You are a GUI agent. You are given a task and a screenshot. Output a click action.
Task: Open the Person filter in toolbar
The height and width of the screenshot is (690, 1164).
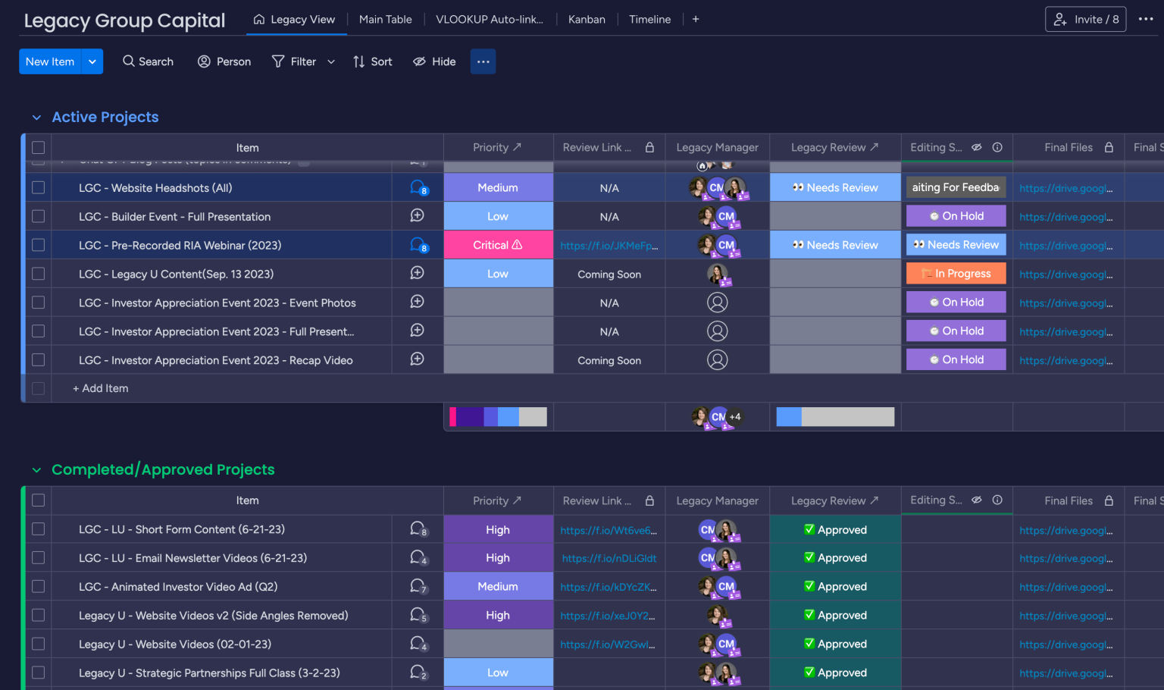224,61
